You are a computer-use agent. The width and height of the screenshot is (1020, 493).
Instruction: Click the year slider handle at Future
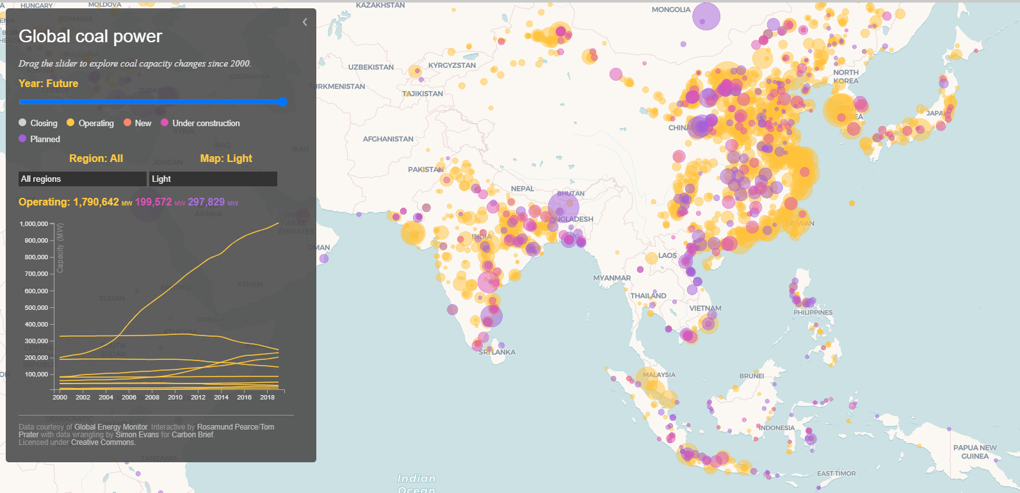282,101
